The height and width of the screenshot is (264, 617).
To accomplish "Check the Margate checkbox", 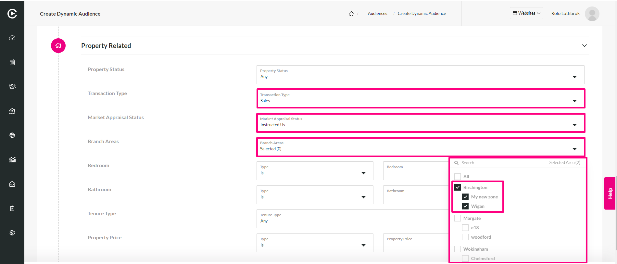I will 458,218.
